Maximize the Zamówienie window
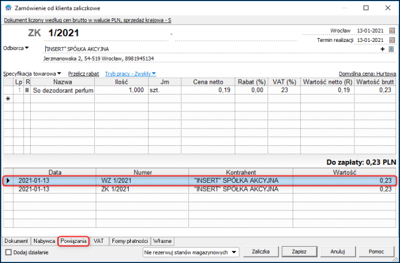Viewport: 400px width, 263px height. (366, 8)
